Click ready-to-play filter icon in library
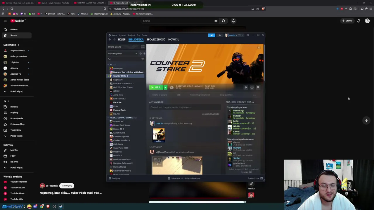 click(144, 54)
